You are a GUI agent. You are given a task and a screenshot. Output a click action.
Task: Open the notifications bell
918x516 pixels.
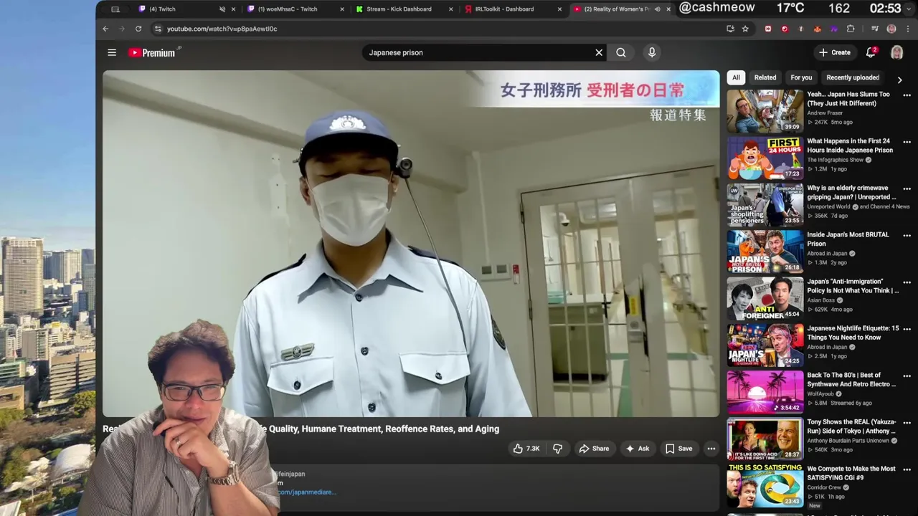pyautogui.click(x=871, y=52)
